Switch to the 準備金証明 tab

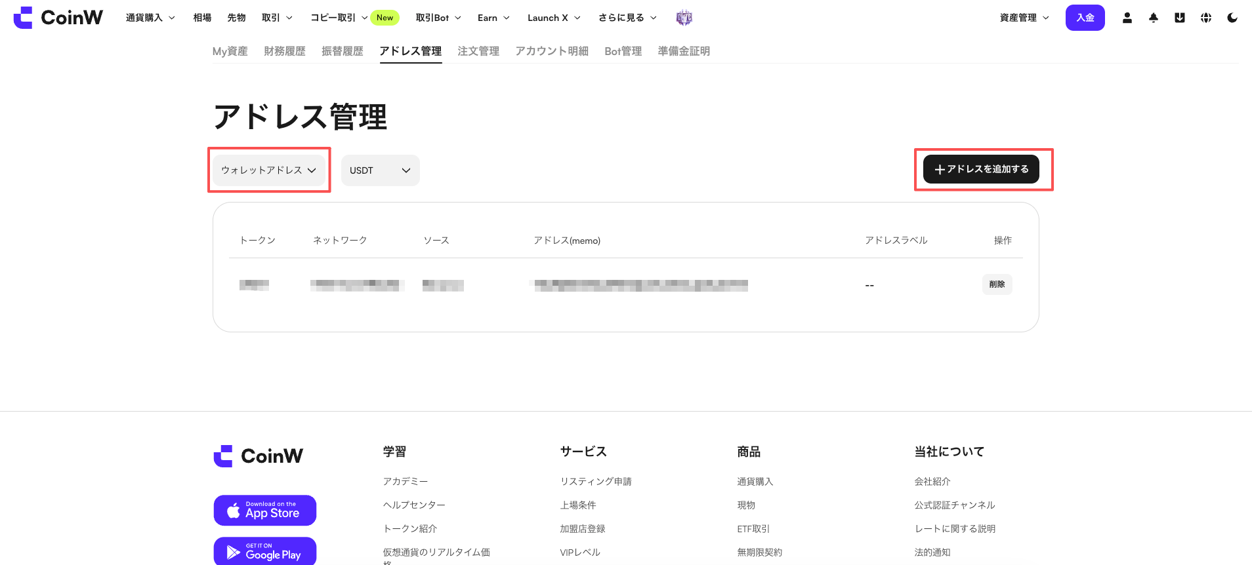[684, 51]
